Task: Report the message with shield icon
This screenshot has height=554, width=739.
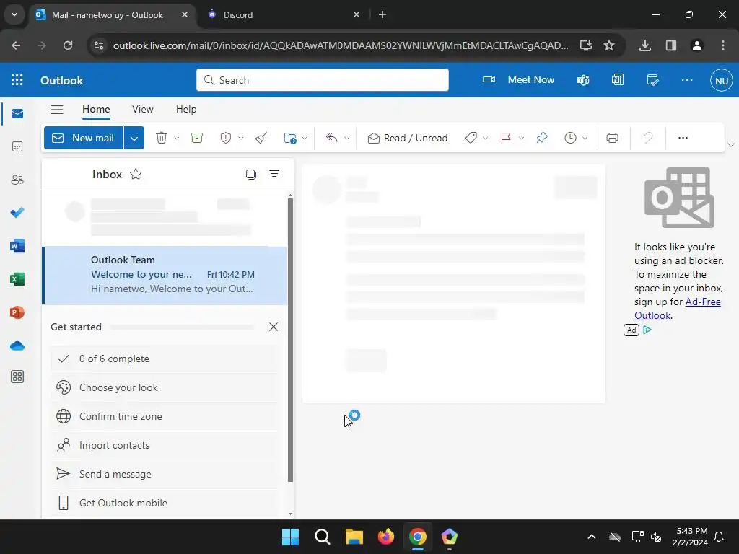Action: (x=226, y=138)
